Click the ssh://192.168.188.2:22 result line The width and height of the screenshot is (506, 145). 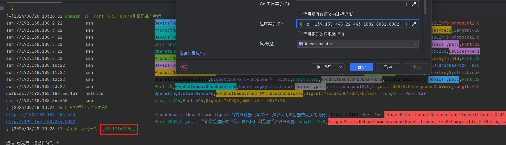(x=34, y=23)
